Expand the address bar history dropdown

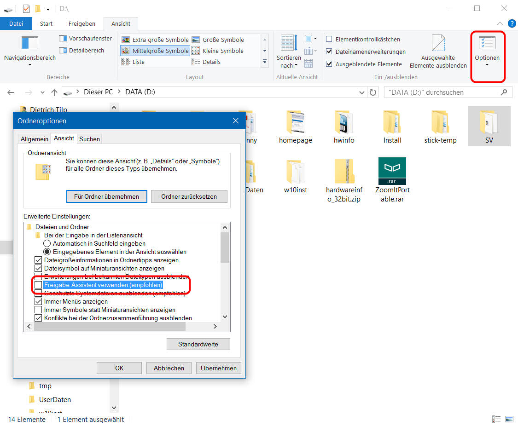(362, 92)
